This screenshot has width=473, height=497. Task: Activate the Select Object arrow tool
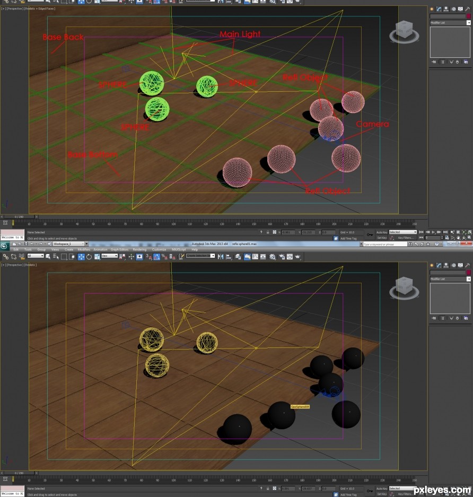(x=48, y=256)
